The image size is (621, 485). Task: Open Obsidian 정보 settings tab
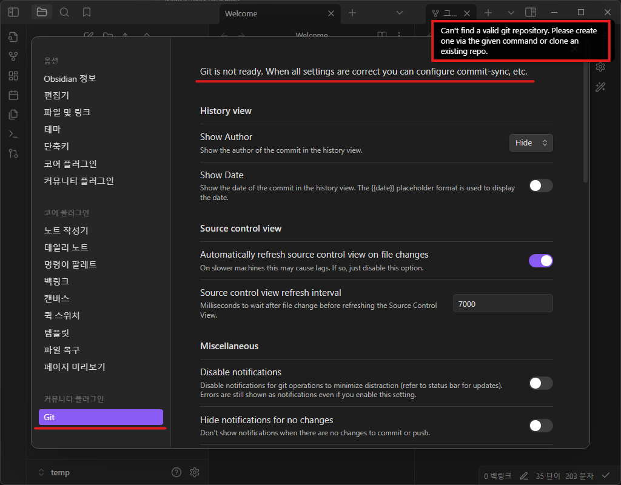(101, 79)
